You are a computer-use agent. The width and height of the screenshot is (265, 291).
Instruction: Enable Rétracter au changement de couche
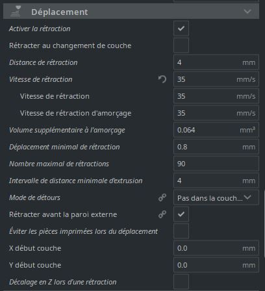tap(181, 45)
